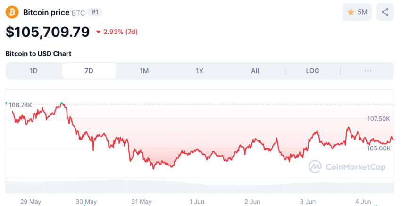This screenshot has width=401, height=206.
Task: Select the 7D timeframe tab
Action: click(89, 71)
